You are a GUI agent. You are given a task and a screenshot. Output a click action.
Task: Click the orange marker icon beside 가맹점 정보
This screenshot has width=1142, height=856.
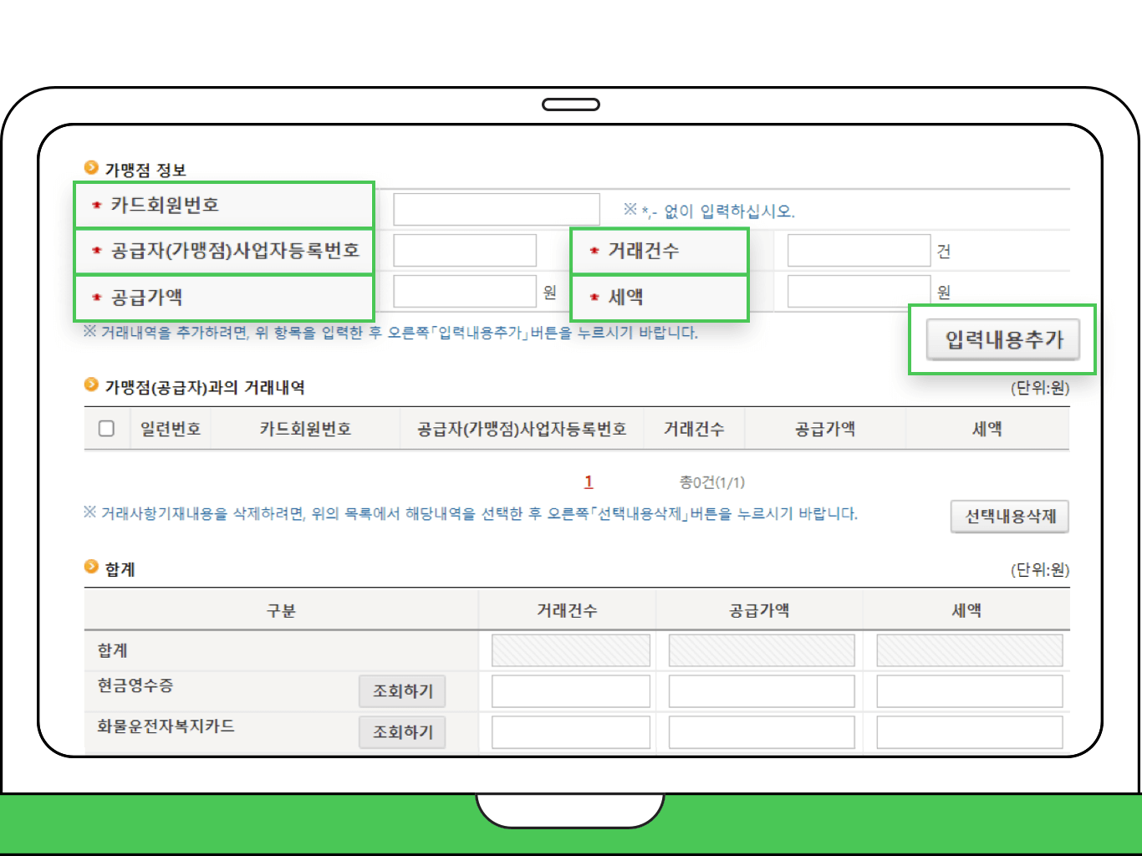coord(91,166)
